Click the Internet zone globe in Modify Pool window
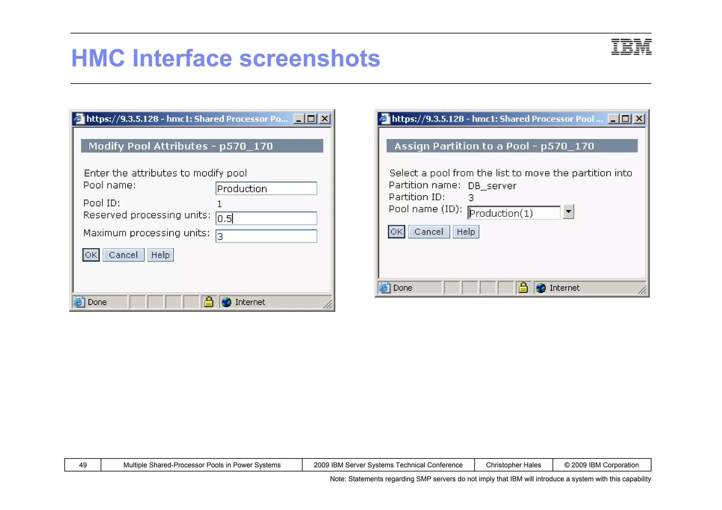Screen dimensions: 722x510 [226, 302]
